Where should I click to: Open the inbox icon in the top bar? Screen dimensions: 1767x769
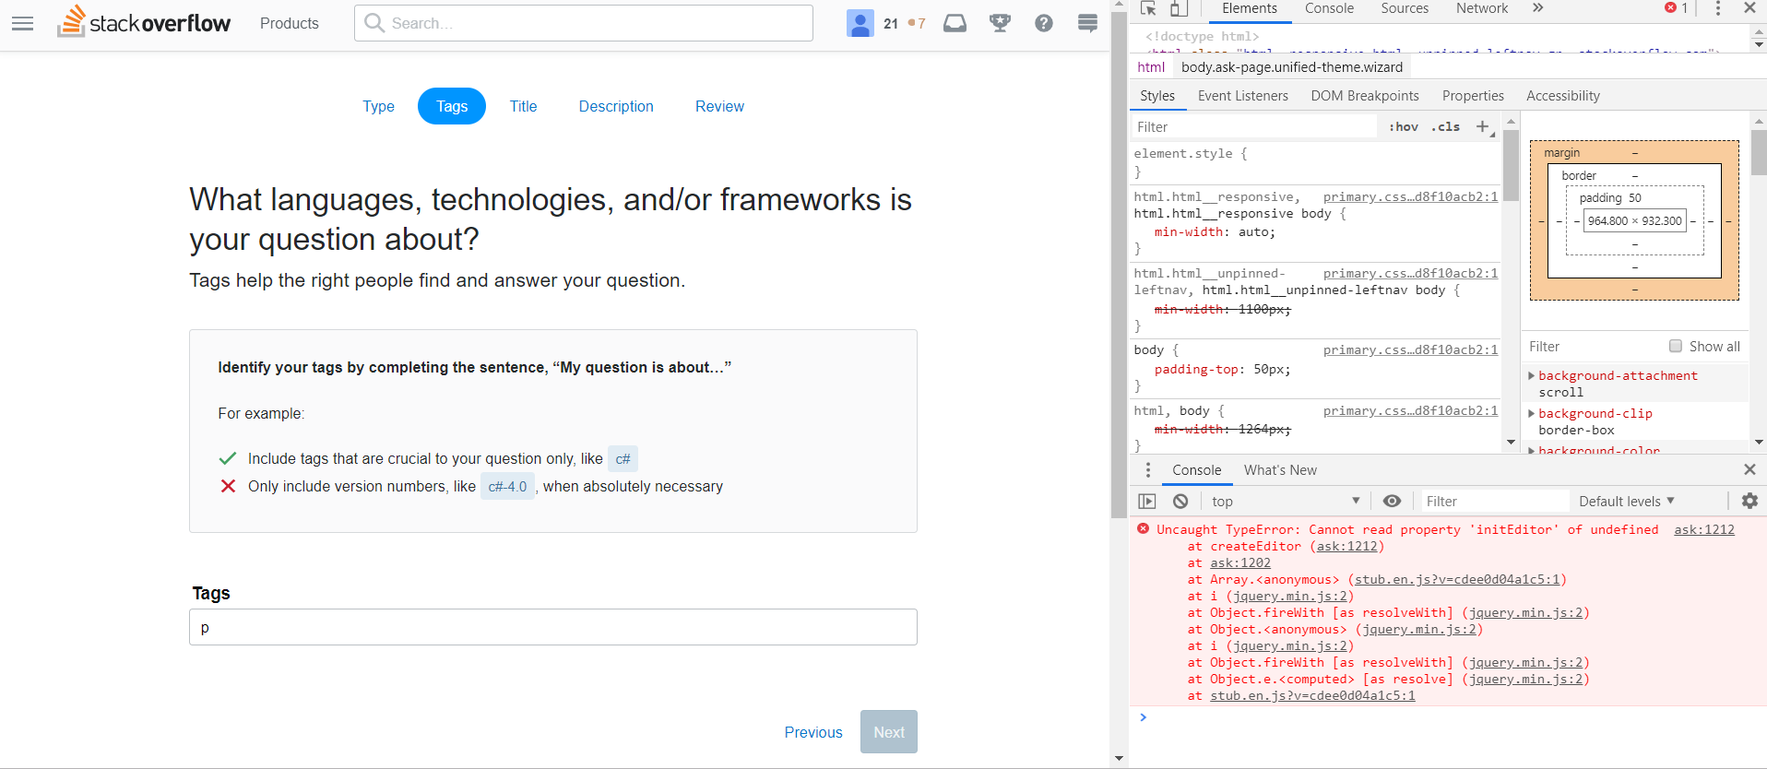[x=955, y=23]
